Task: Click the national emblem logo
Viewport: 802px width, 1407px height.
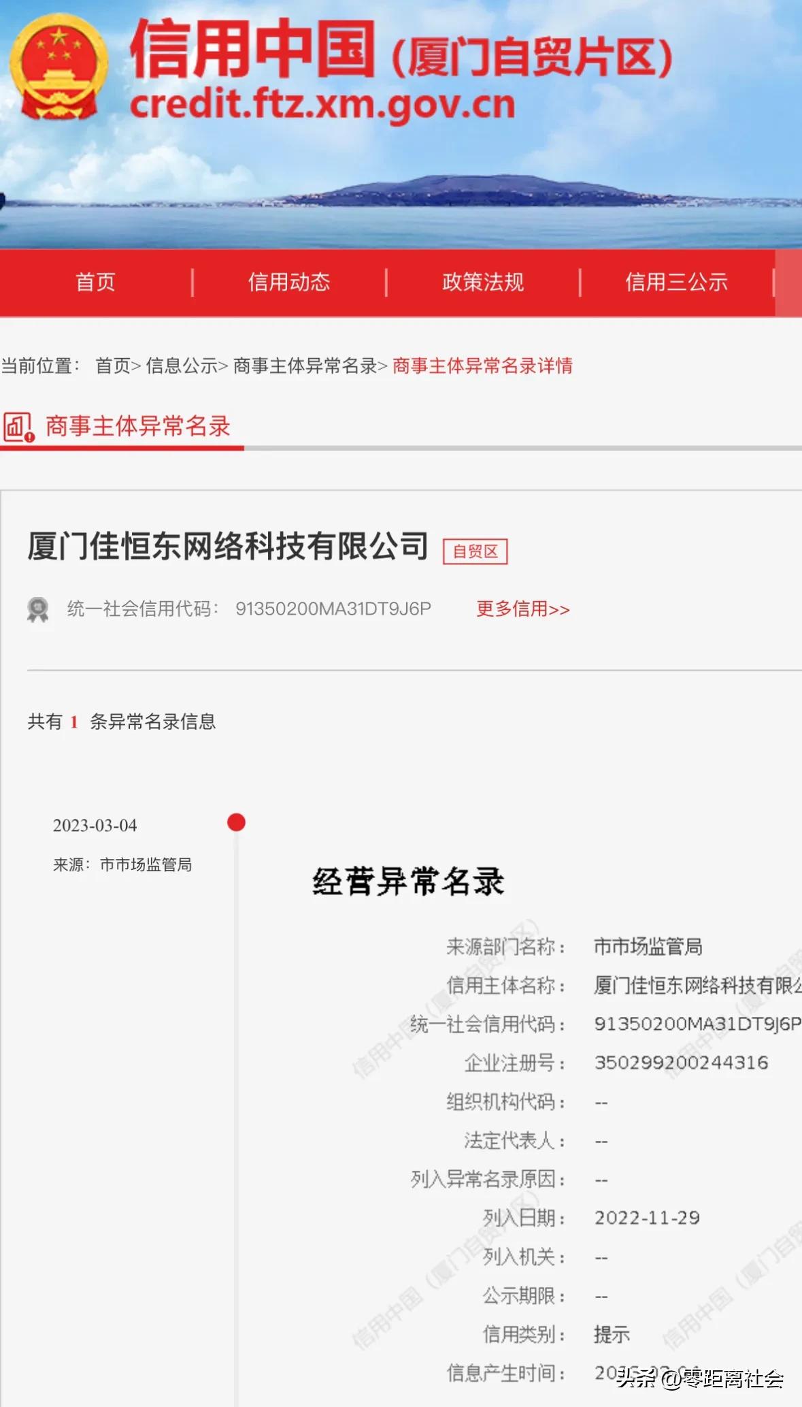Action: [59, 67]
